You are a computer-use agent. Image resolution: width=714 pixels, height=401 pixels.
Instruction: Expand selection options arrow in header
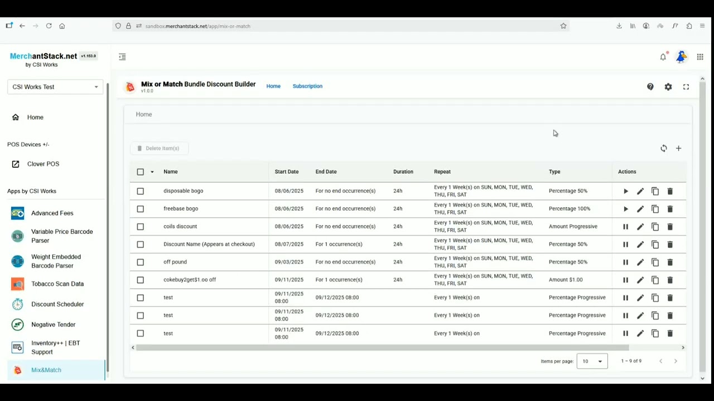[152, 172]
